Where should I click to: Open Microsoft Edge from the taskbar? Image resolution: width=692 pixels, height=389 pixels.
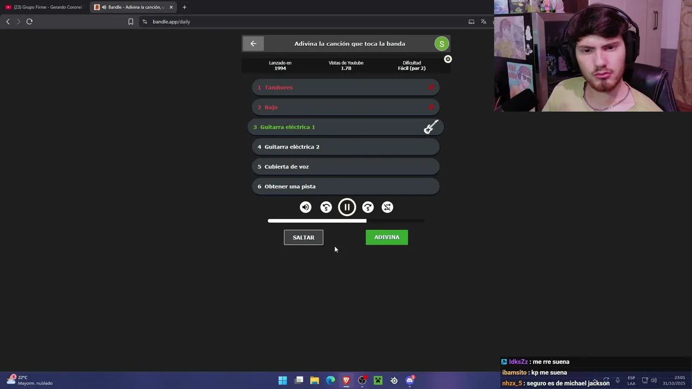click(330, 380)
